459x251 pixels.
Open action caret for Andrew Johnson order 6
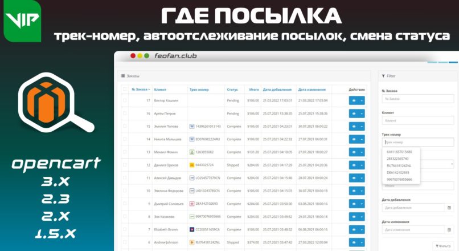[x=362, y=242]
